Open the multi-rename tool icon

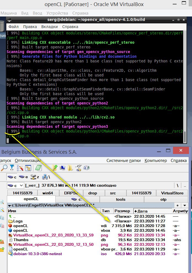20,168
